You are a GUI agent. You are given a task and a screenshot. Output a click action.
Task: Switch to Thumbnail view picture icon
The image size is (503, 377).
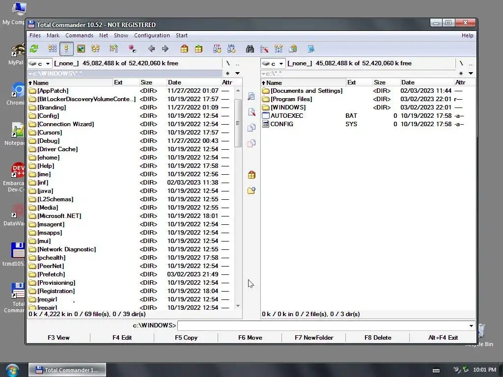tap(81, 49)
